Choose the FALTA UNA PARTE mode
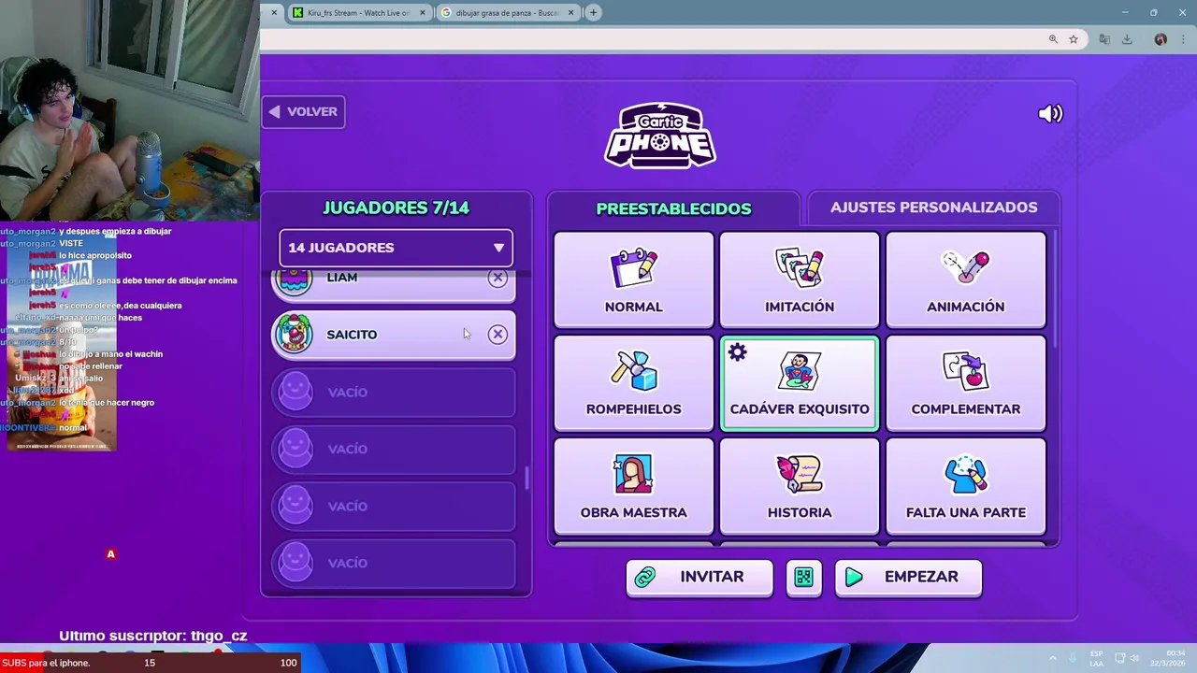This screenshot has height=673, width=1197. tap(965, 486)
